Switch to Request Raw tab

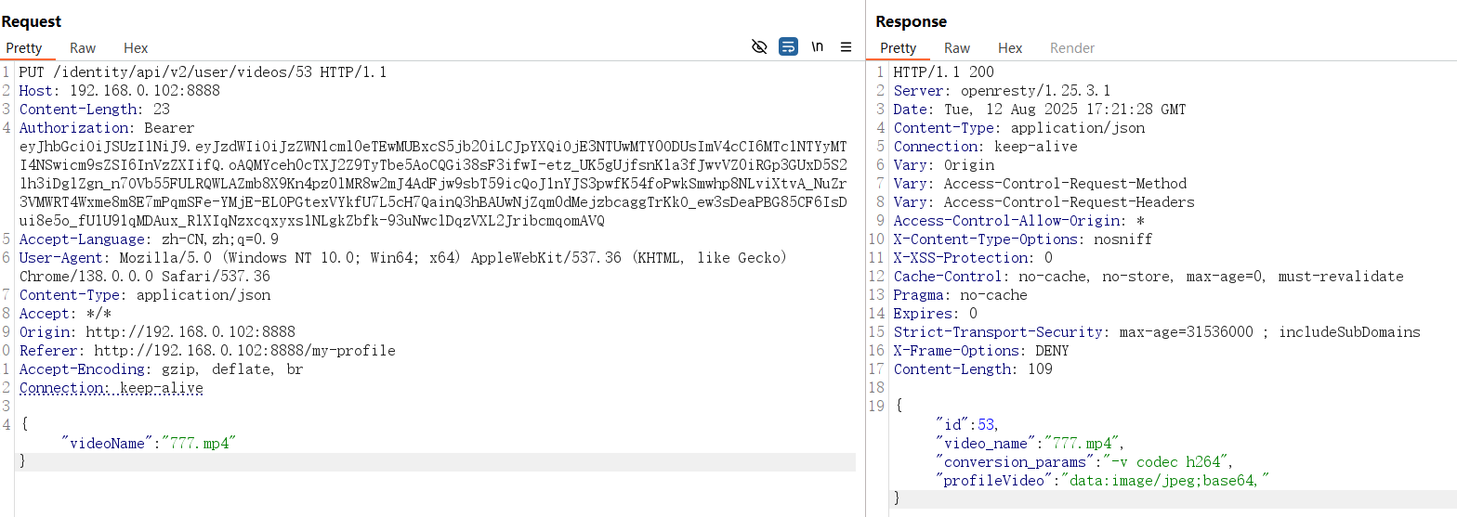[x=83, y=48]
